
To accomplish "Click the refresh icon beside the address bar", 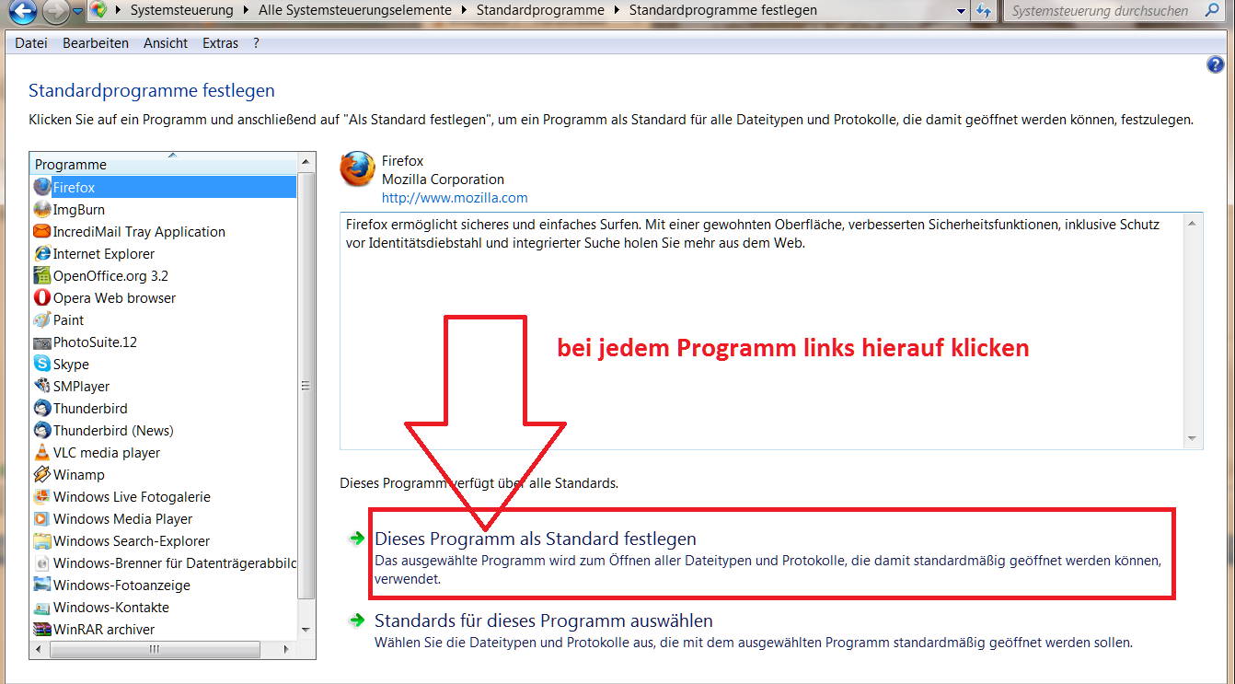I will click(x=983, y=11).
